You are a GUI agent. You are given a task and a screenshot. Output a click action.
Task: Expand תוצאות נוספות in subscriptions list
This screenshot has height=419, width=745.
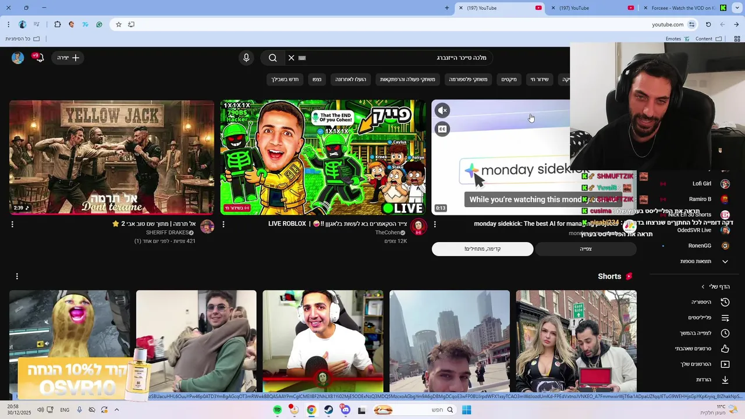click(x=704, y=261)
